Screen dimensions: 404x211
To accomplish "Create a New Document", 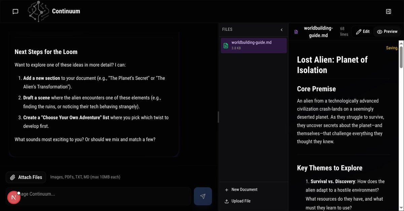I will 241,190.
